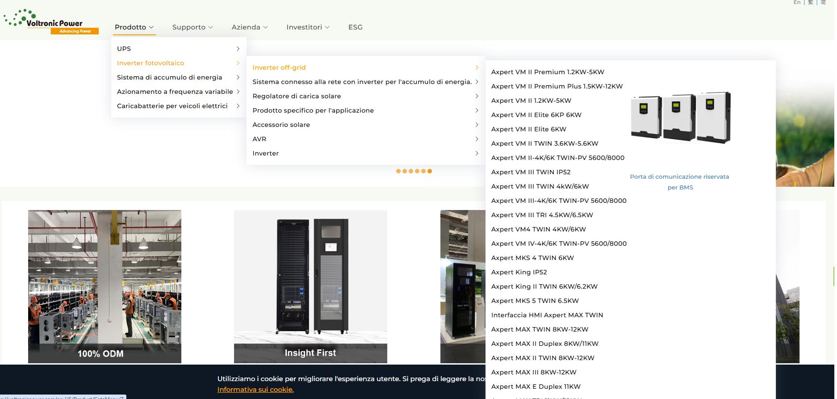Screen dimensions: 837x399
Task: Expand the UPS row arrow
Action: point(238,49)
